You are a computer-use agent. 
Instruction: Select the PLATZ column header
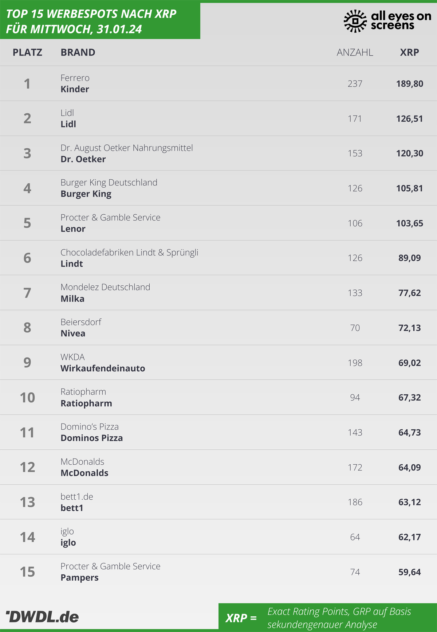[x=27, y=52]
